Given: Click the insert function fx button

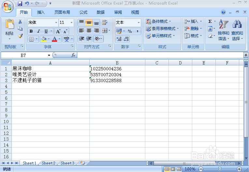Looking at the screenshot, I should click(73, 55).
